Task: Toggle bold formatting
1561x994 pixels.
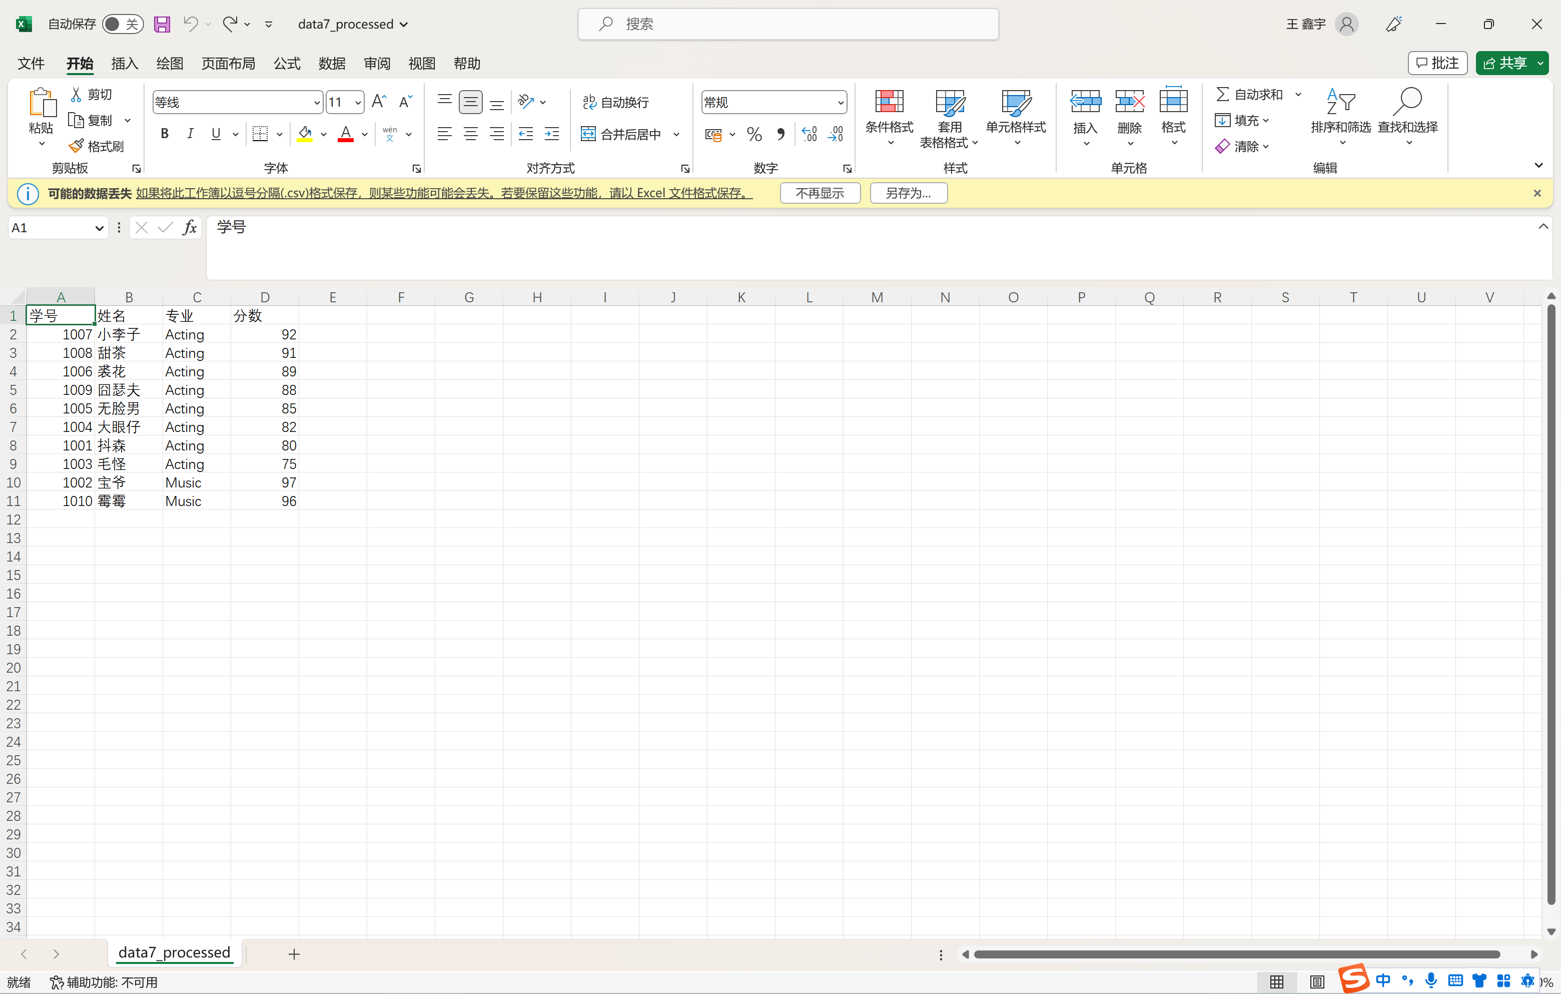Action: [x=165, y=134]
